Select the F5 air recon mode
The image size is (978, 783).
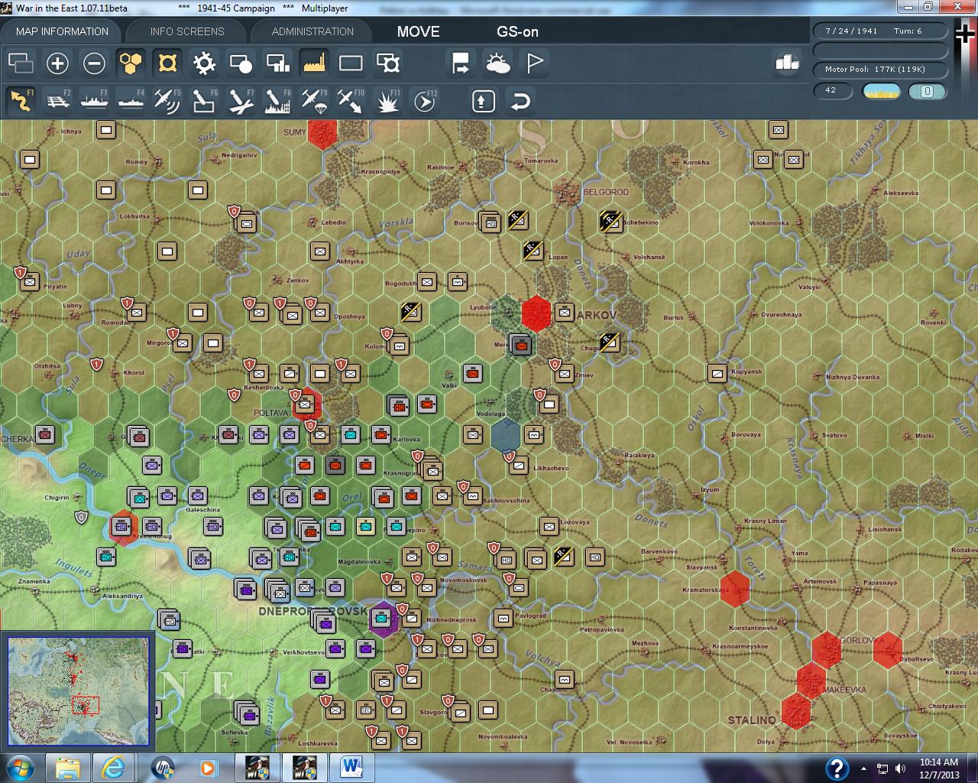click(167, 101)
